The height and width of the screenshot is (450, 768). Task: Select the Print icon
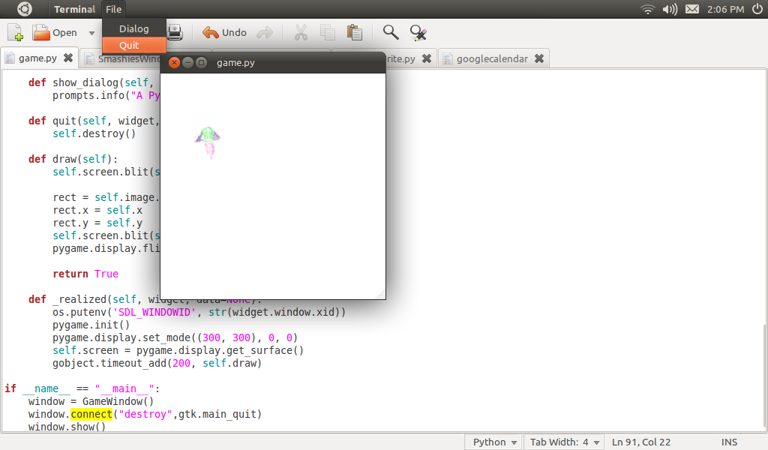[x=175, y=32]
